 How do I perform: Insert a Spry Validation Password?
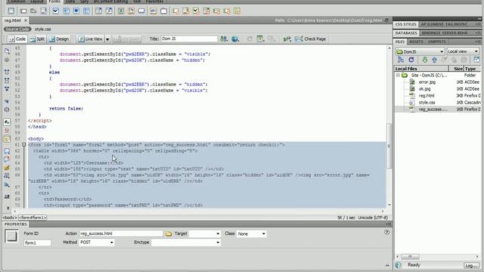click(217, 11)
